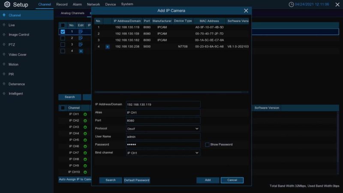Click the plus icon in dialog row 4
The height and width of the screenshot is (193, 343).
(x=107, y=47)
